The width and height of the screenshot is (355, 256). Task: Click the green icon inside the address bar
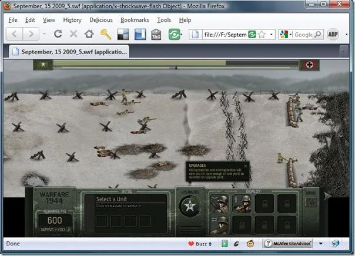pyautogui.click(x=252, y=35)
